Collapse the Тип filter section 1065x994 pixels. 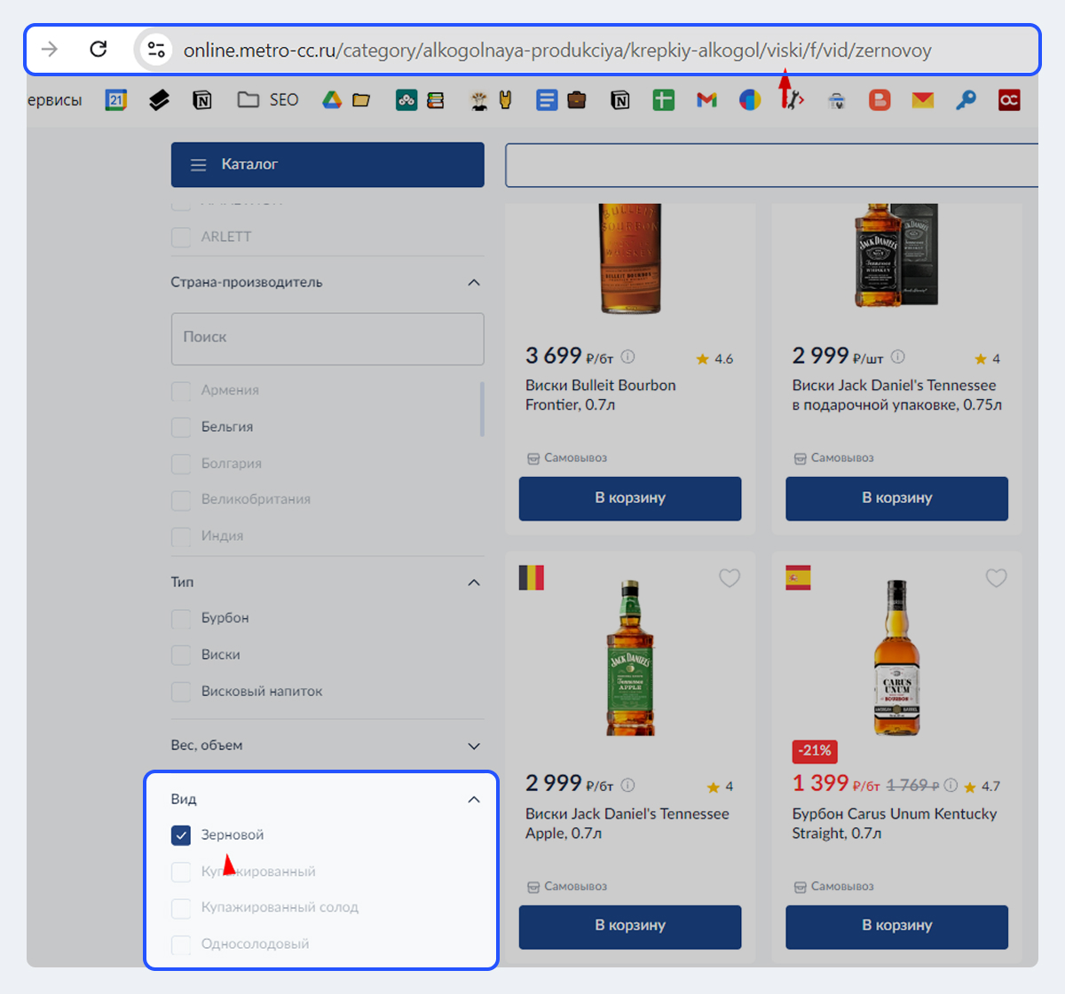point(474,583)
